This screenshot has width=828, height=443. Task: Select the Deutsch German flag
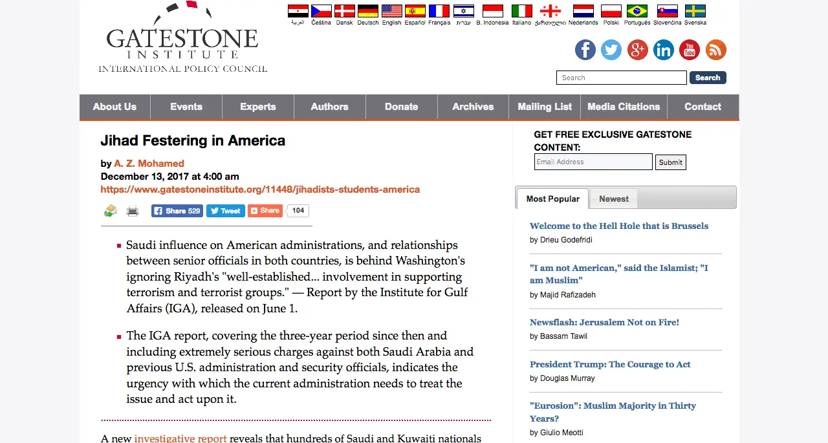point(368,11)
